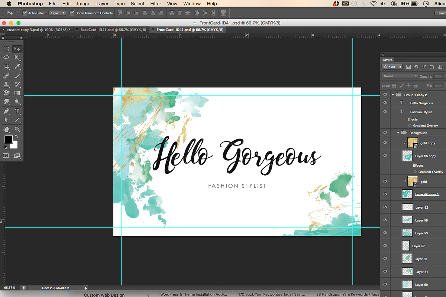This screenshot has width=446, height=297.
Task: Open the Filter menu
Action: tap(156, 3)
